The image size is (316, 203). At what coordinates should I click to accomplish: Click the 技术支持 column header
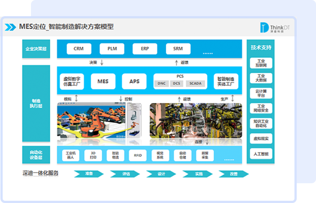pos(261,48)
